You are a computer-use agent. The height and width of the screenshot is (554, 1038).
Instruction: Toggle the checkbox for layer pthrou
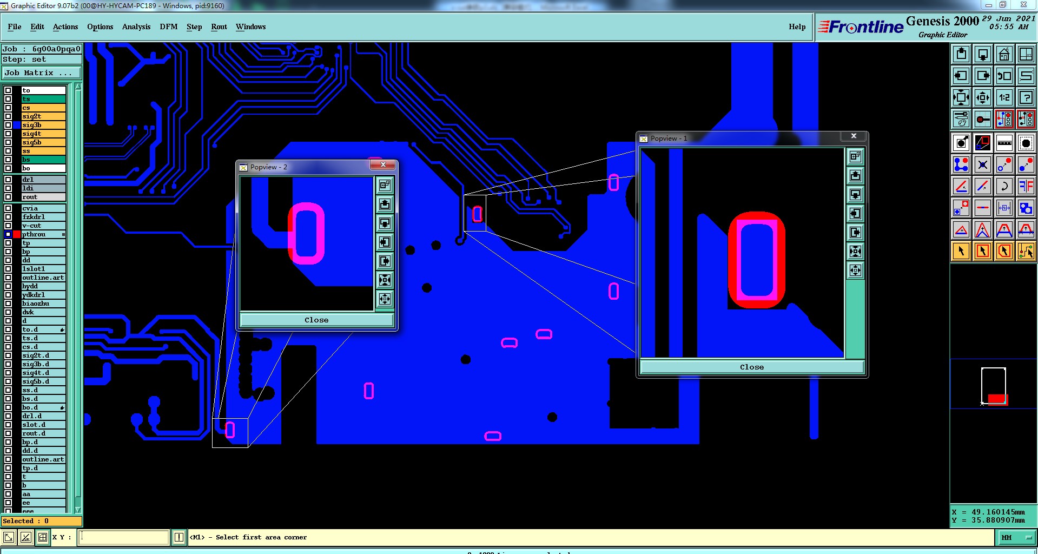[8, 234]
